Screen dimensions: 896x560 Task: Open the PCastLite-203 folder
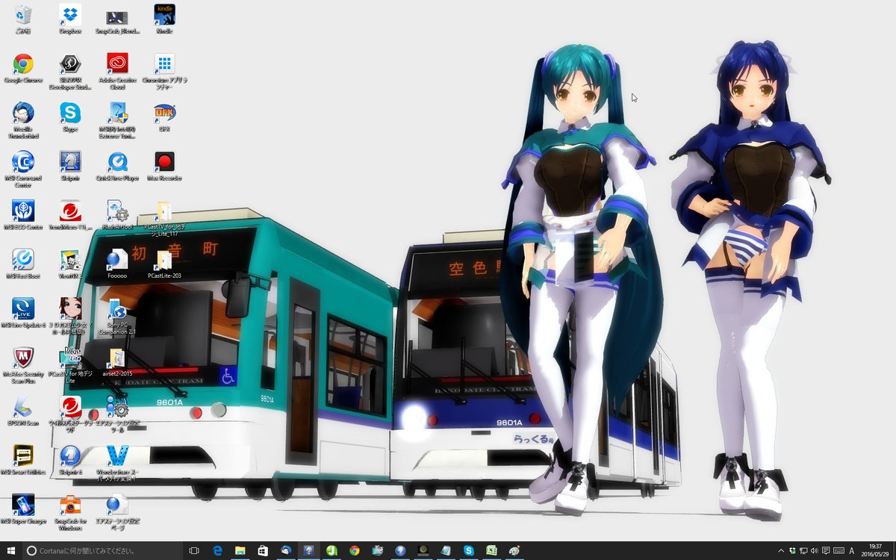pyautogui.click(x=164, y=264)
